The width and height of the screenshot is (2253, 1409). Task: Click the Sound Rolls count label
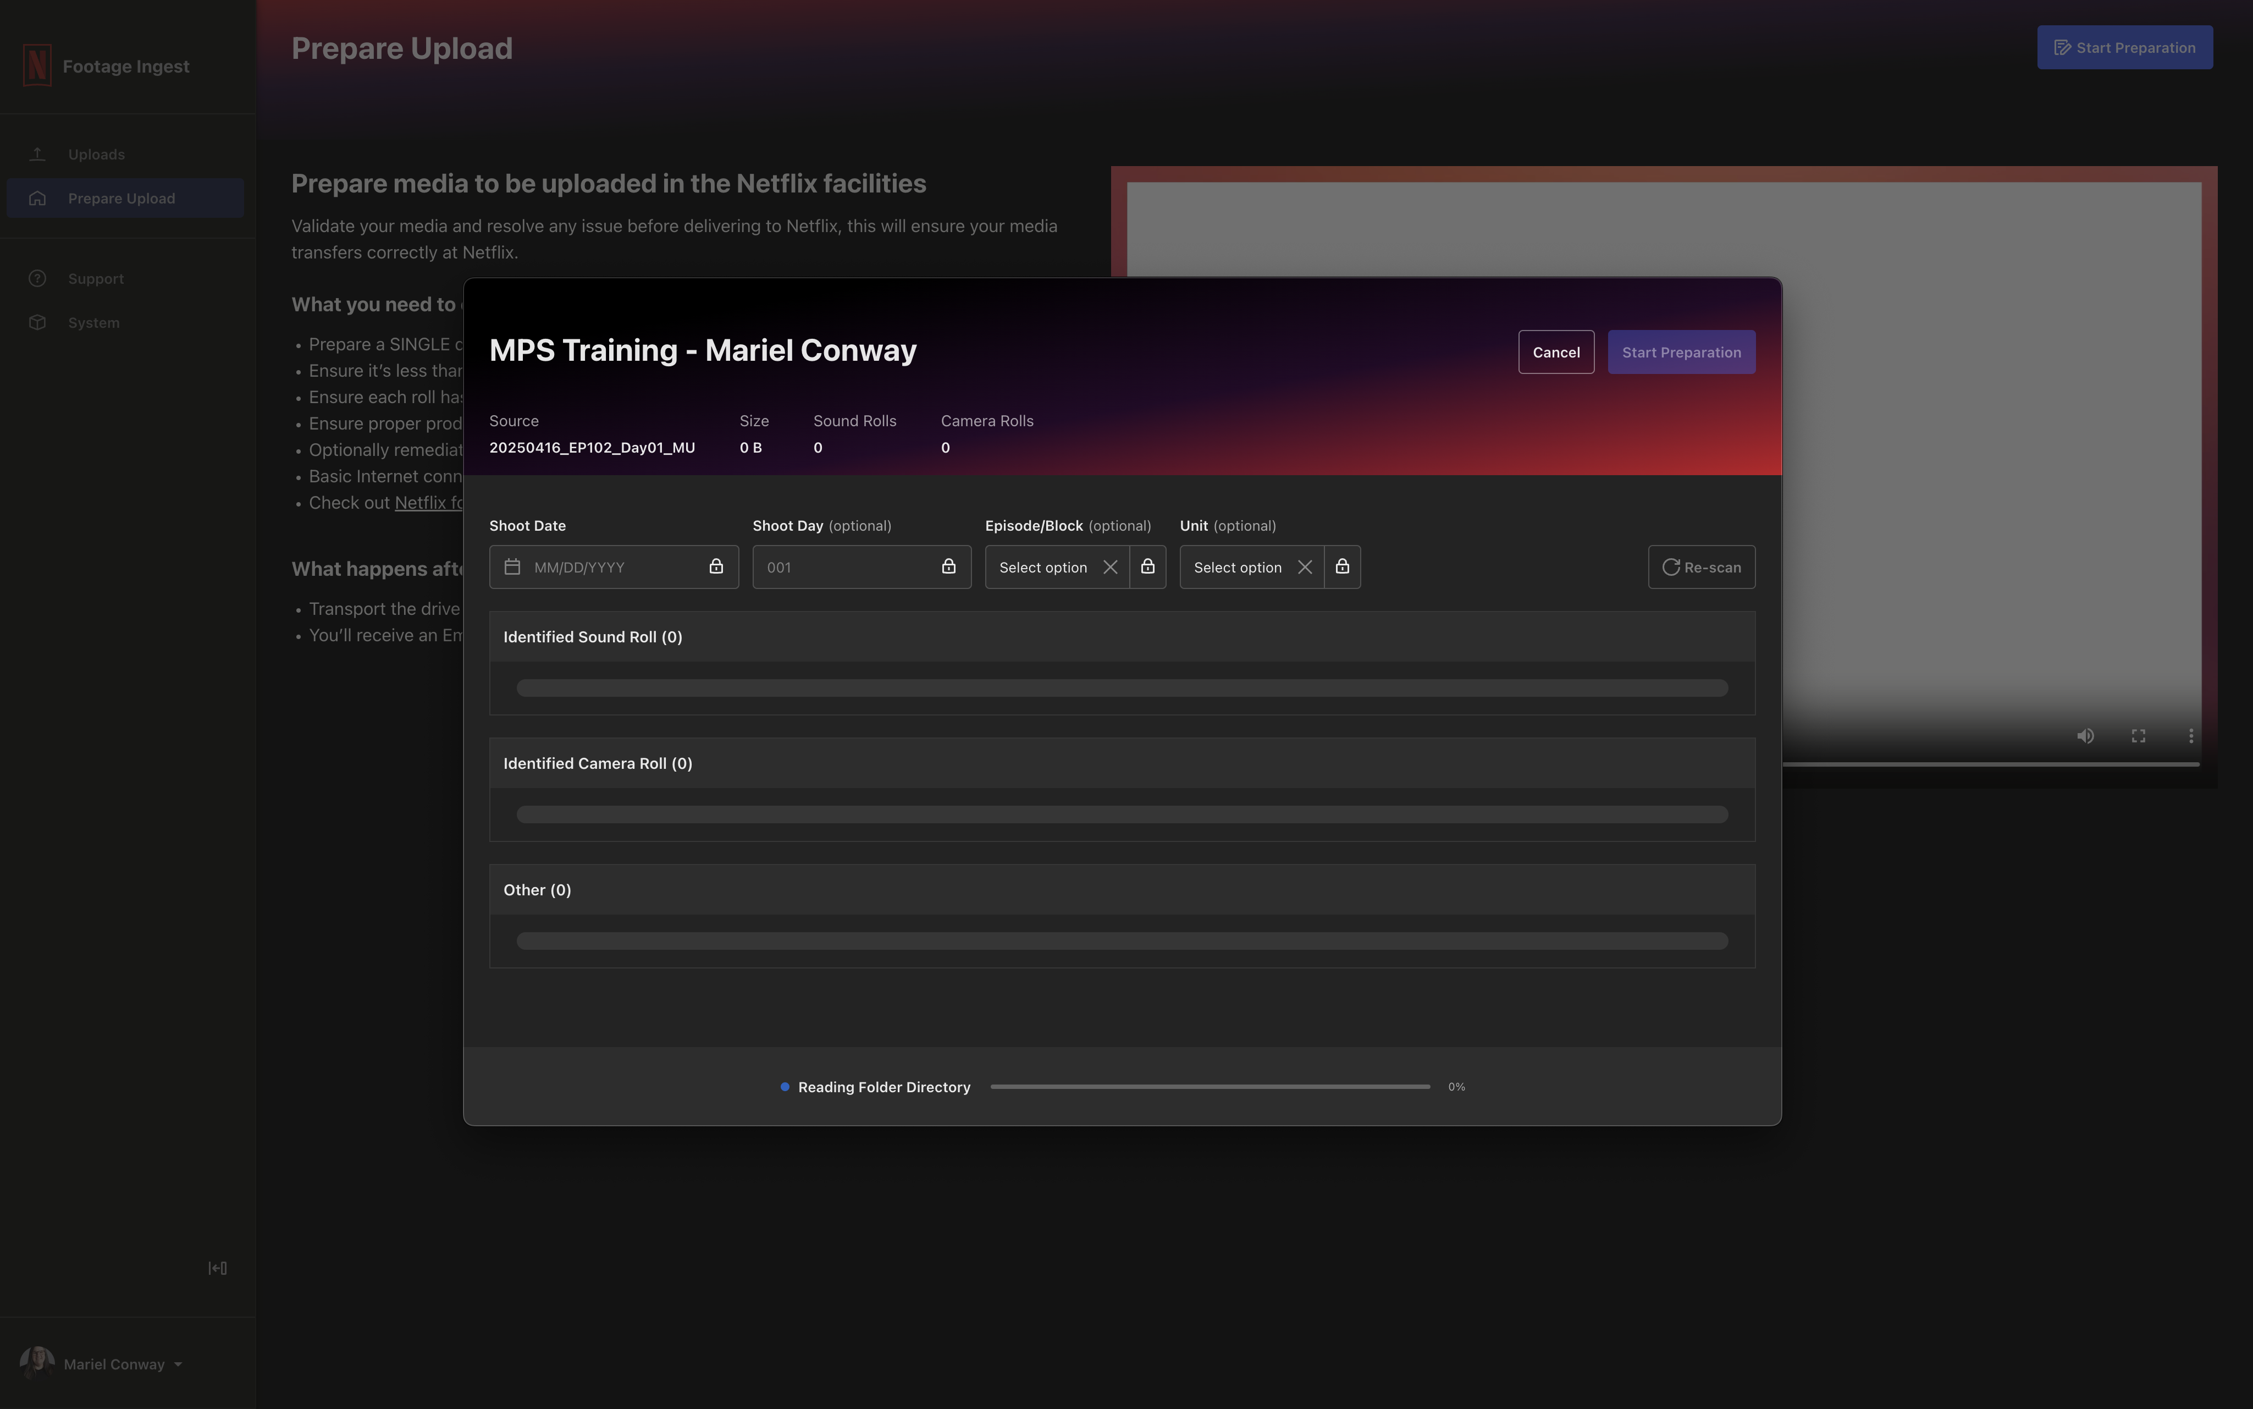(x=854, y=420)
